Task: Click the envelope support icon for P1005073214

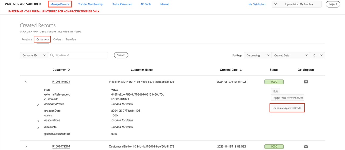Action: 306,147
